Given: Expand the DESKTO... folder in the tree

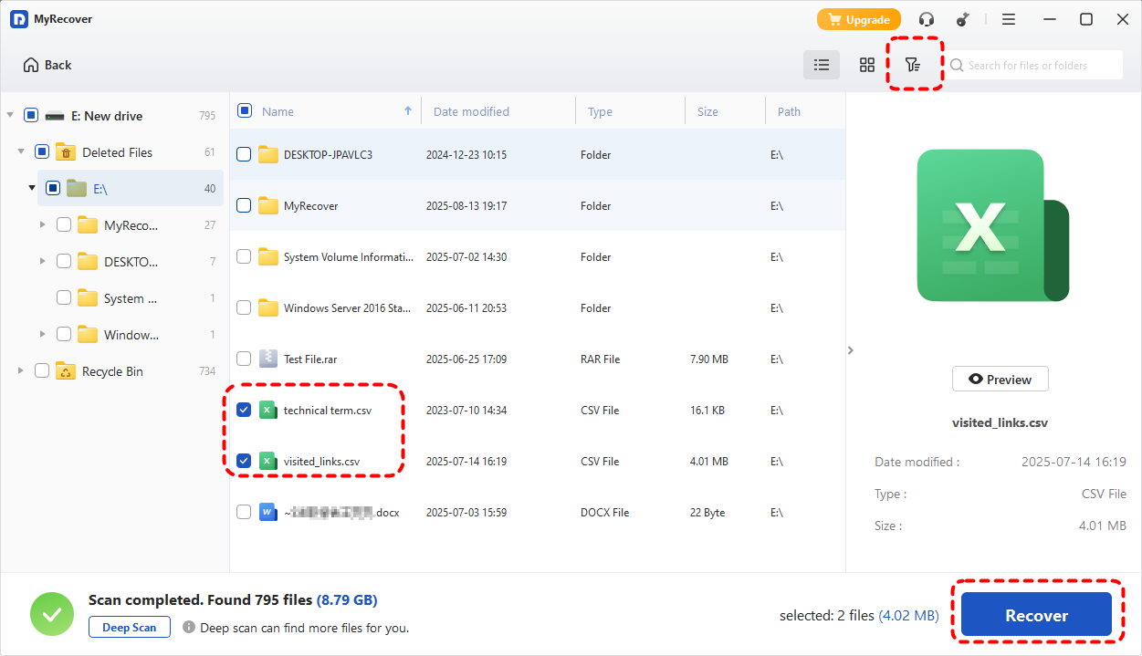Looking at the screenshot, I should pos(43,261).
